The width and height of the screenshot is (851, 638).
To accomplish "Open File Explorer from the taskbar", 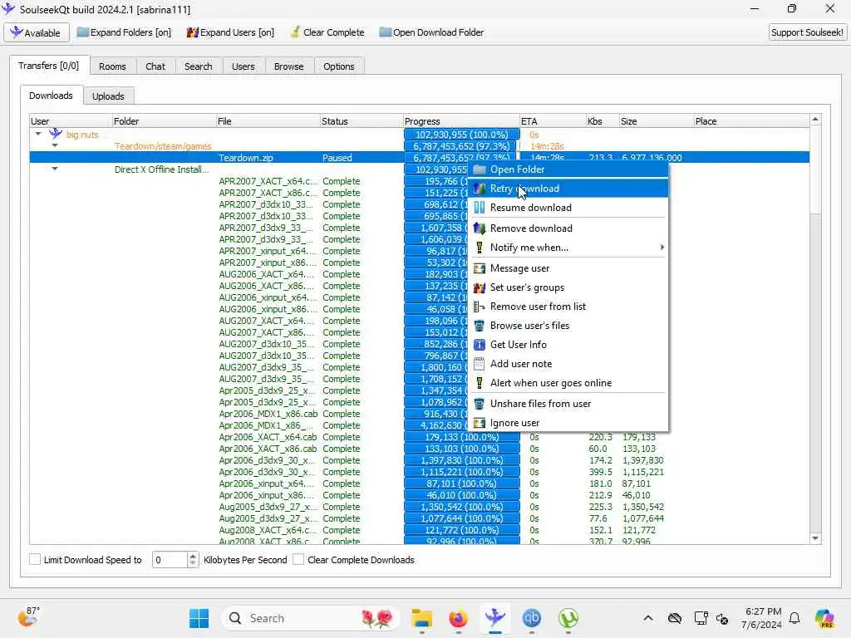I will click(421, 618).
